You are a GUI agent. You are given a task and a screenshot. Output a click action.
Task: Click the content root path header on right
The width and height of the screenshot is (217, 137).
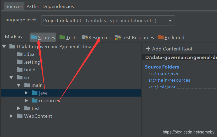179,57
